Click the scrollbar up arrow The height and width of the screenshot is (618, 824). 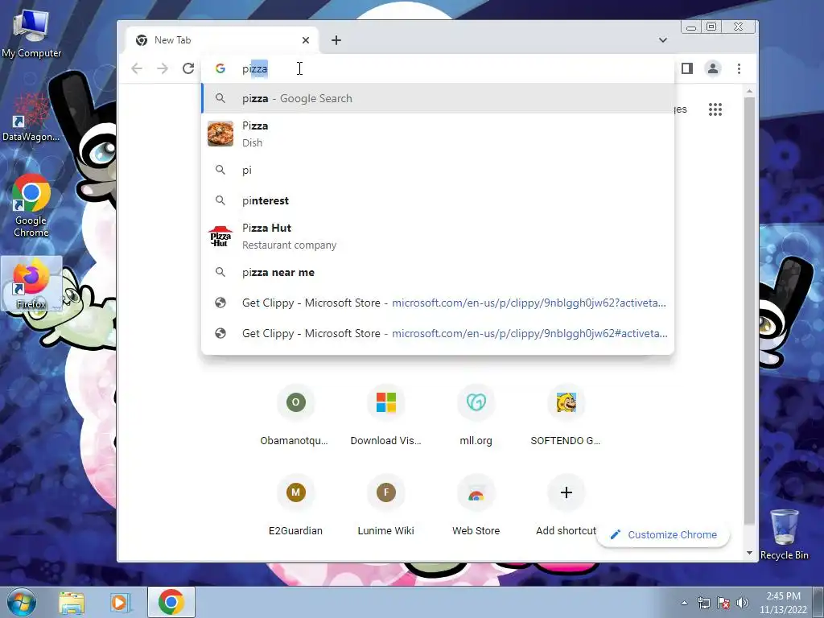pyautogui.click(x=749, y=92)
